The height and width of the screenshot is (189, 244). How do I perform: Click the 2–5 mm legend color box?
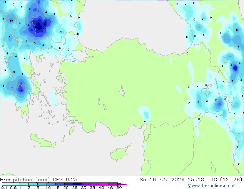[x=33, y=184]
